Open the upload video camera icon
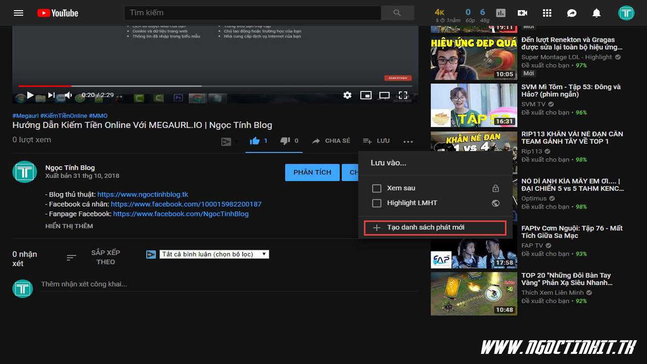This screenshot has width=647, height=364. point(523,13)
